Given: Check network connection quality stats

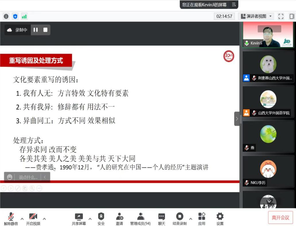Looking at the screenshot, I should pos(24,16).
